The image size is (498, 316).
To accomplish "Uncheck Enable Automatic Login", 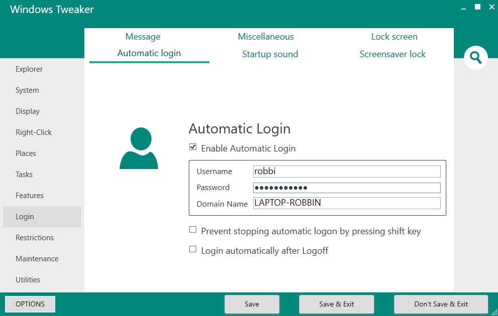I will tap(193, 147).
